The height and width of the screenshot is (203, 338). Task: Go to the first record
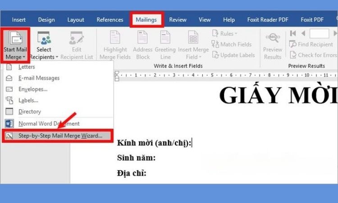[x=293, y=33]
